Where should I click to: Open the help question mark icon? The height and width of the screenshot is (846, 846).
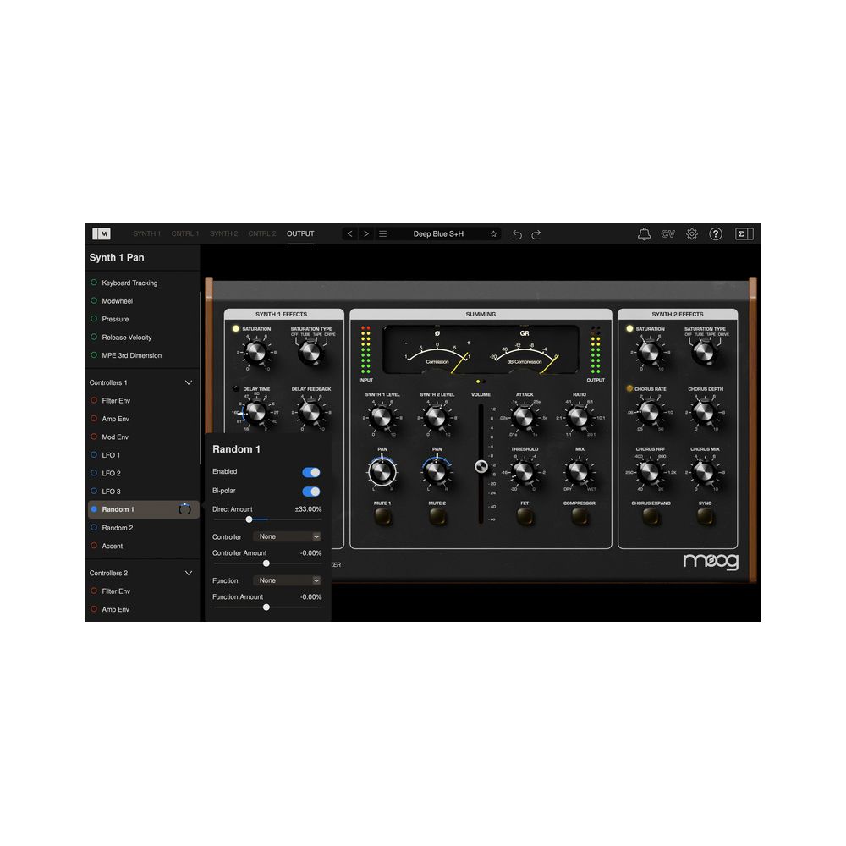click(x=715, y=233)
